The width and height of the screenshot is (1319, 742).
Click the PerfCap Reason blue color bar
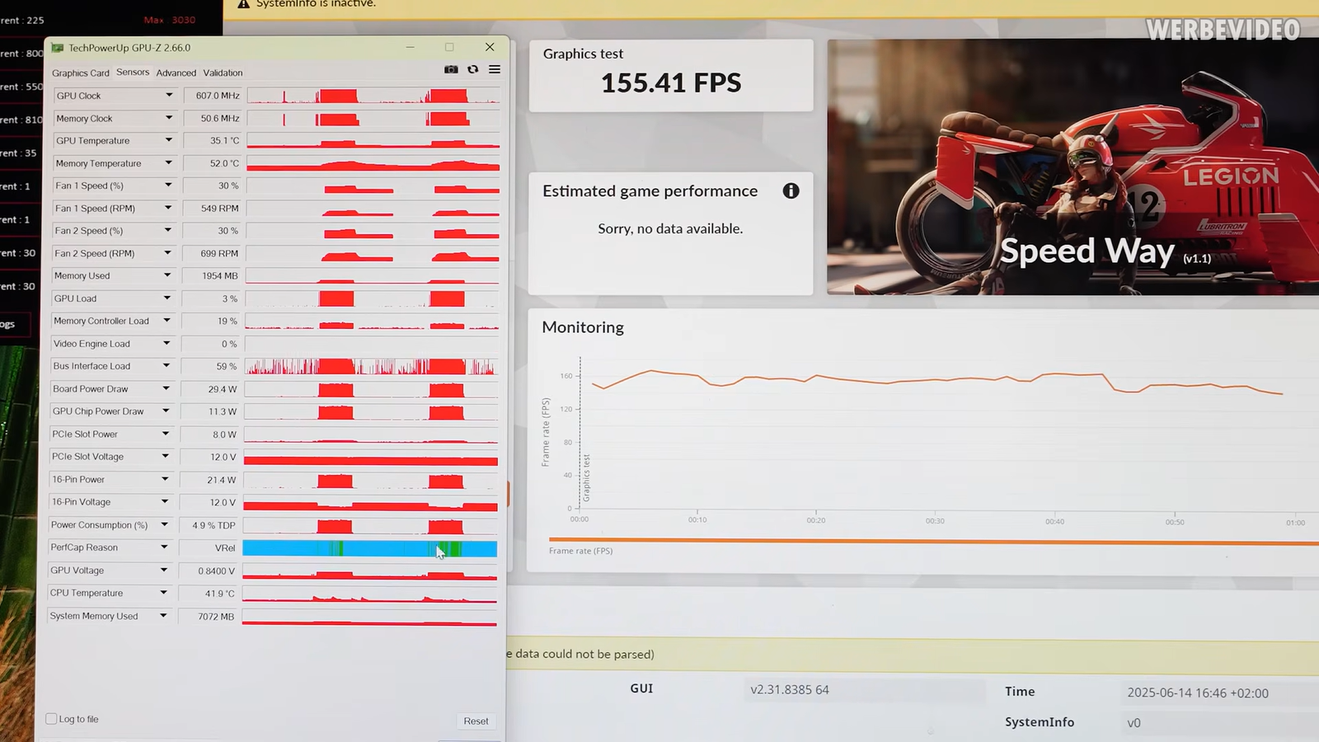371,548
